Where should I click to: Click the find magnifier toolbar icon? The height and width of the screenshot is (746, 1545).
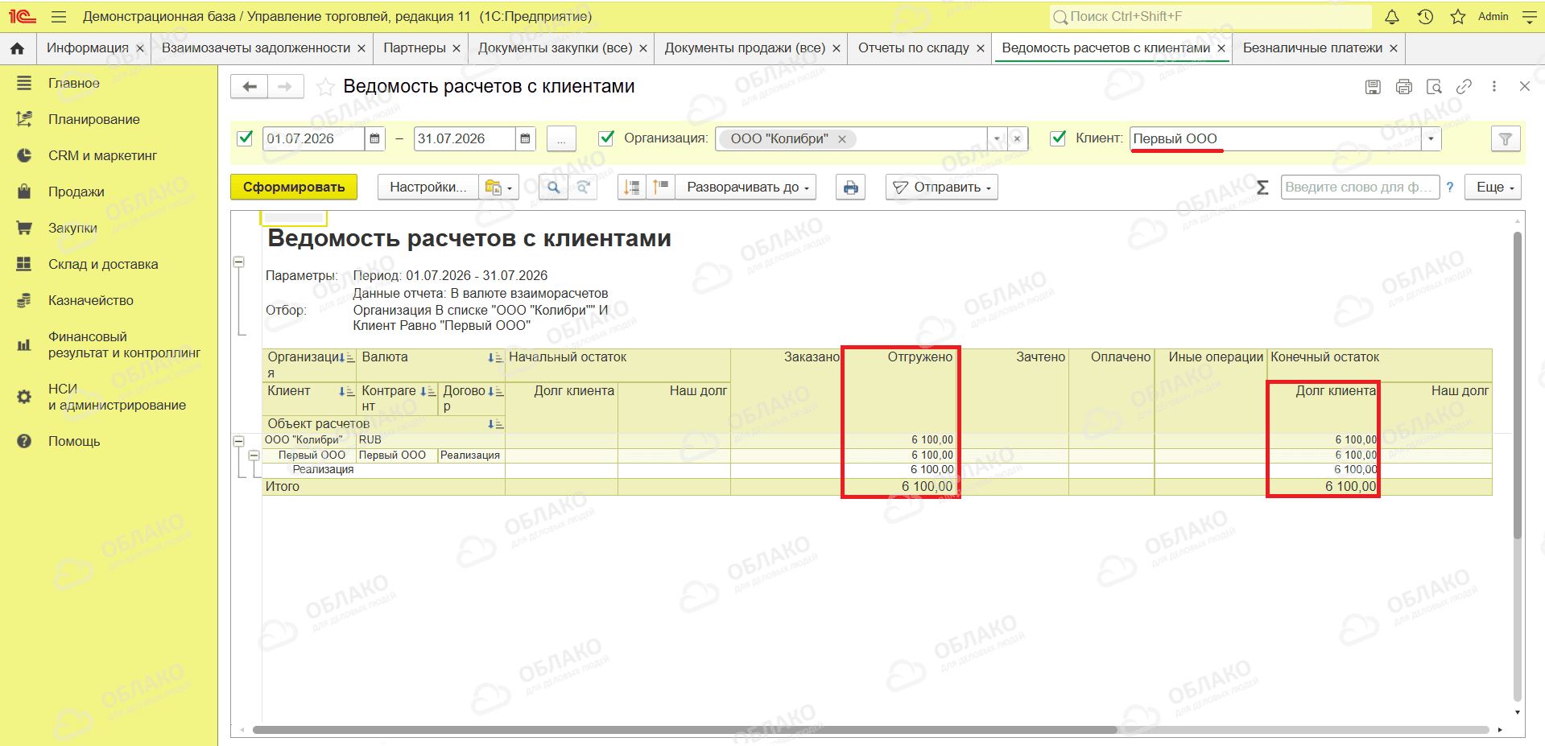(553, 188)
